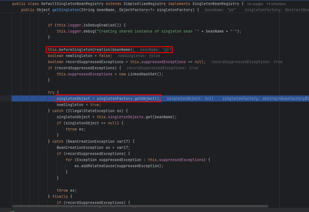Click the "for" loop keyword
Image resolution: width=309 pixels, height=212 pixels.
[69, 160]
